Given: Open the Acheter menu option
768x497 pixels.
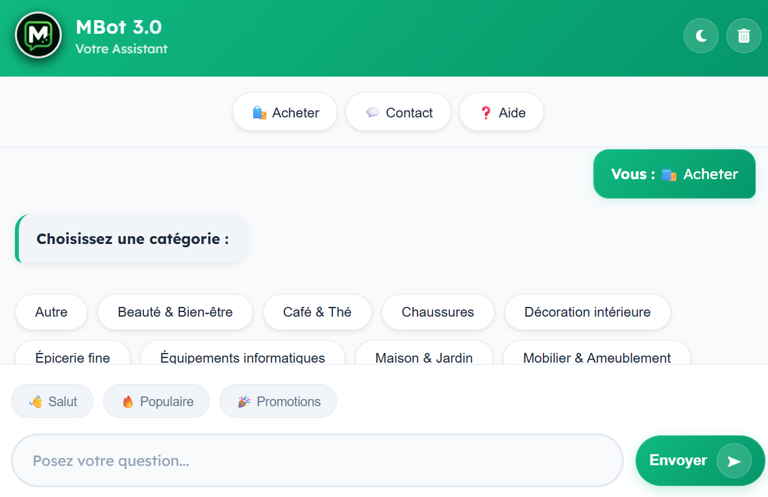Looking at the screenshot, I should click(x=285, y=112).
